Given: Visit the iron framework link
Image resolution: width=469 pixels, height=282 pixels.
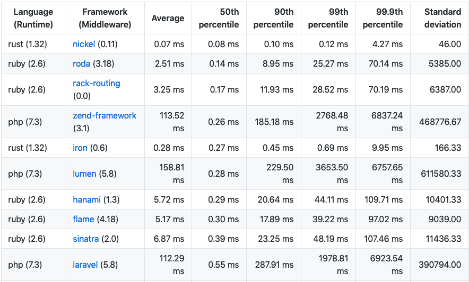Looking at the screenshot, I should [x=80, y=148].
